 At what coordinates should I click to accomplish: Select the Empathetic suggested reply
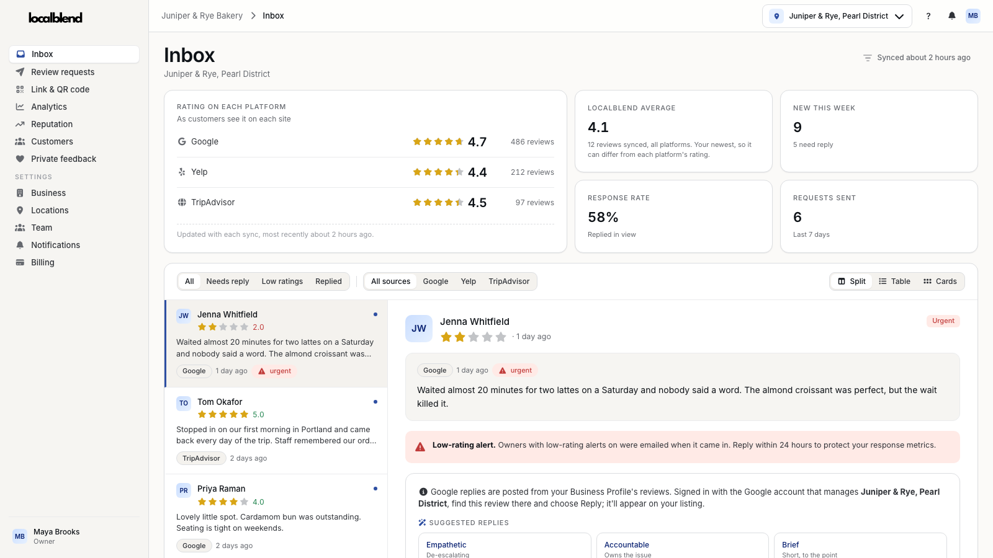pyautogui.click(x=505, y=546)
